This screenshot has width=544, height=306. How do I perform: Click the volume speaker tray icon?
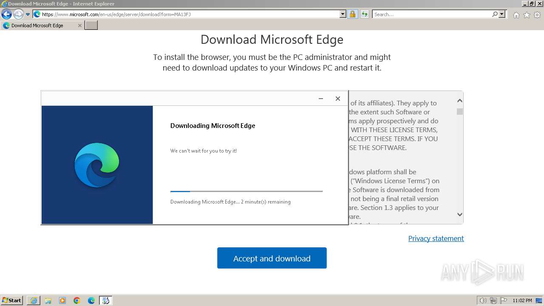(x=483, y=300)
